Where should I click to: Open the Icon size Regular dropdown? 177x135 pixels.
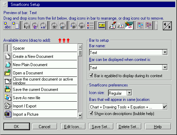click(x=129, y=93)
